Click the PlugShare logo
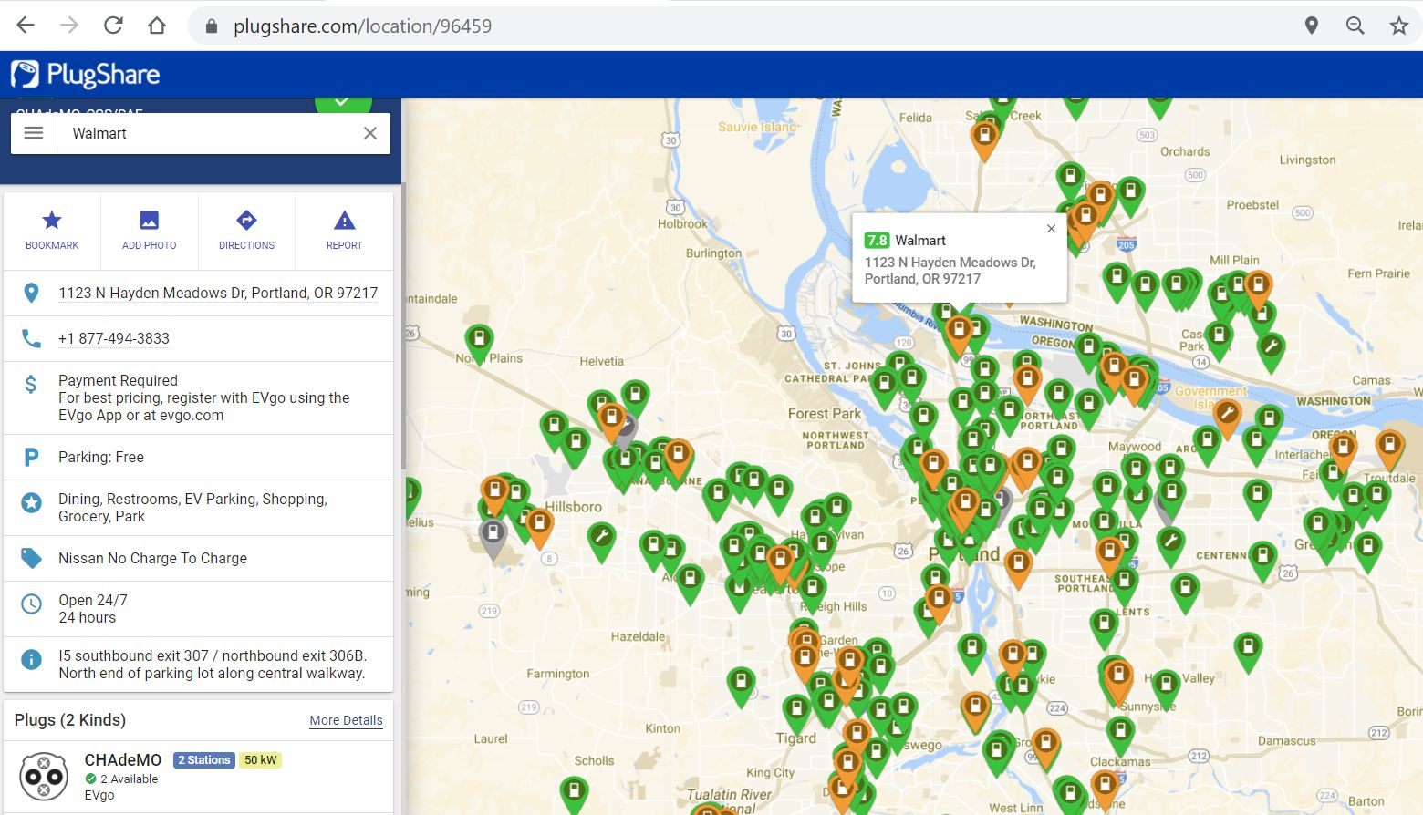Image resolution: width=1423 pixels, height=815 pixels. click(x=86, y=75)
